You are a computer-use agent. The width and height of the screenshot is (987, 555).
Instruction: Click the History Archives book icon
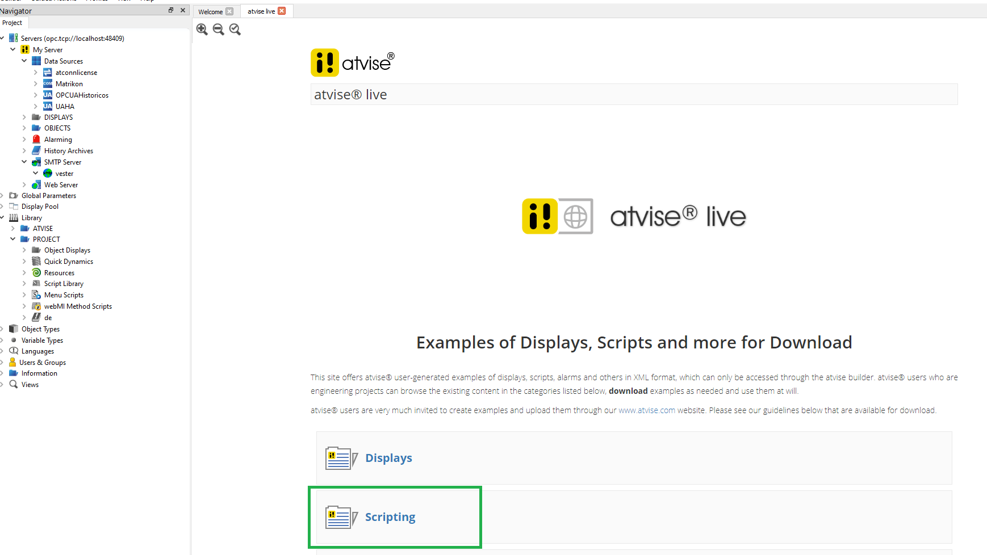tap(36, 150)
